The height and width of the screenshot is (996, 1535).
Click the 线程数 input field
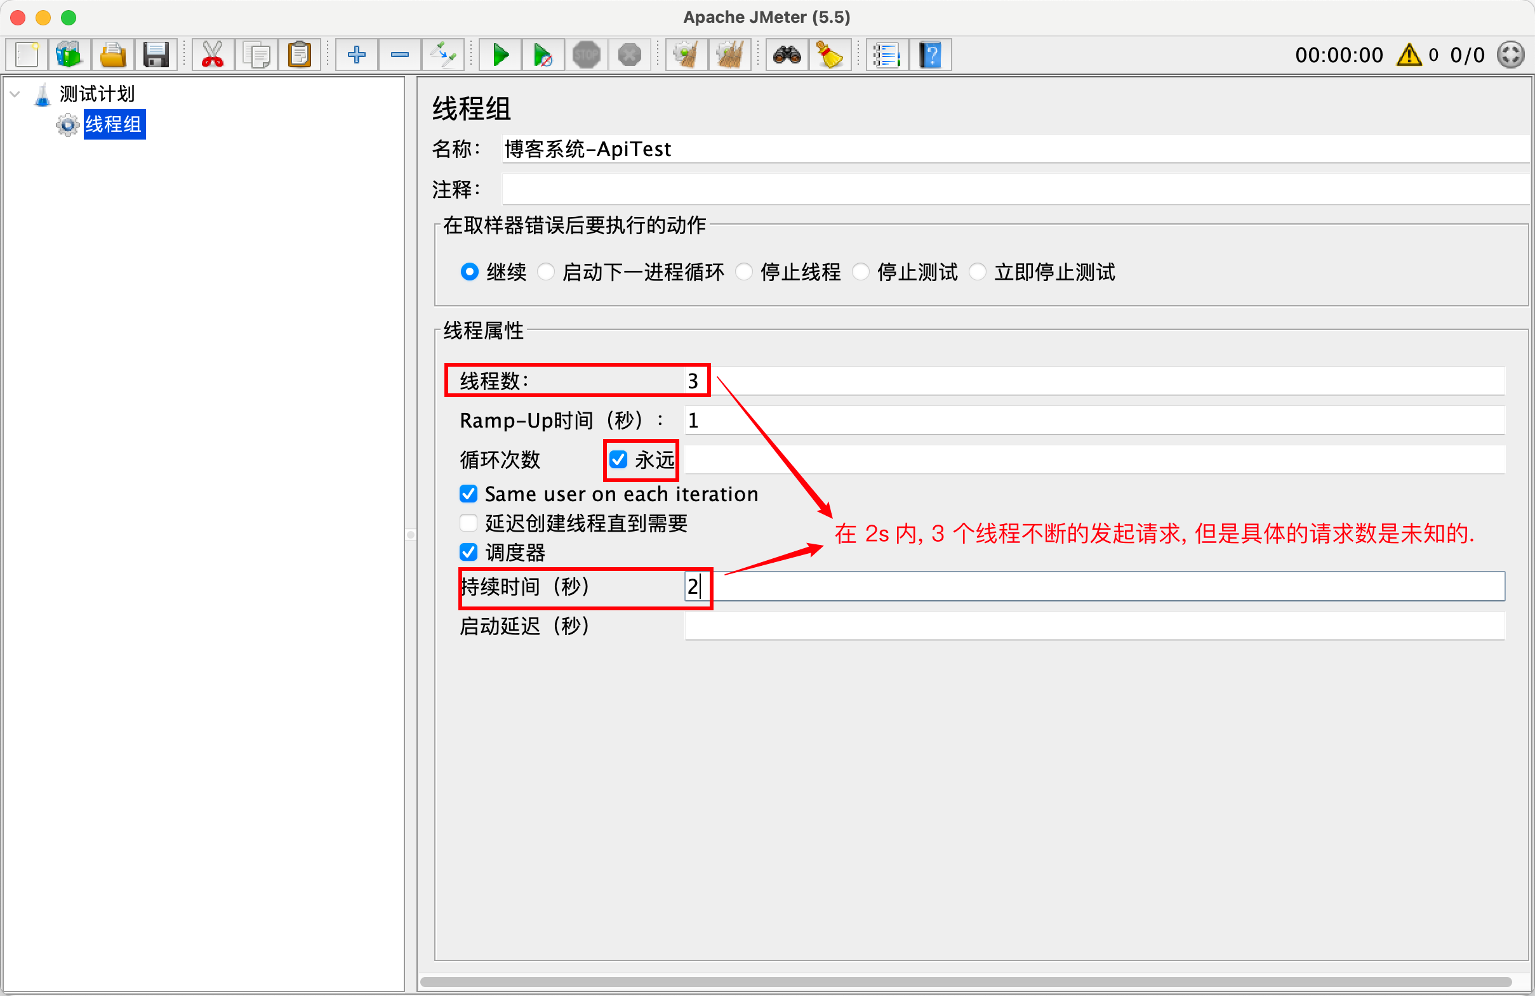pos(1094,381)
